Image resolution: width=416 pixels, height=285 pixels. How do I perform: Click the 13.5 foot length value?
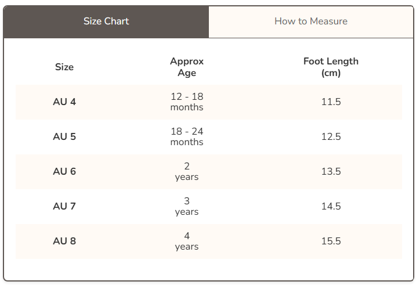(331, 172)
